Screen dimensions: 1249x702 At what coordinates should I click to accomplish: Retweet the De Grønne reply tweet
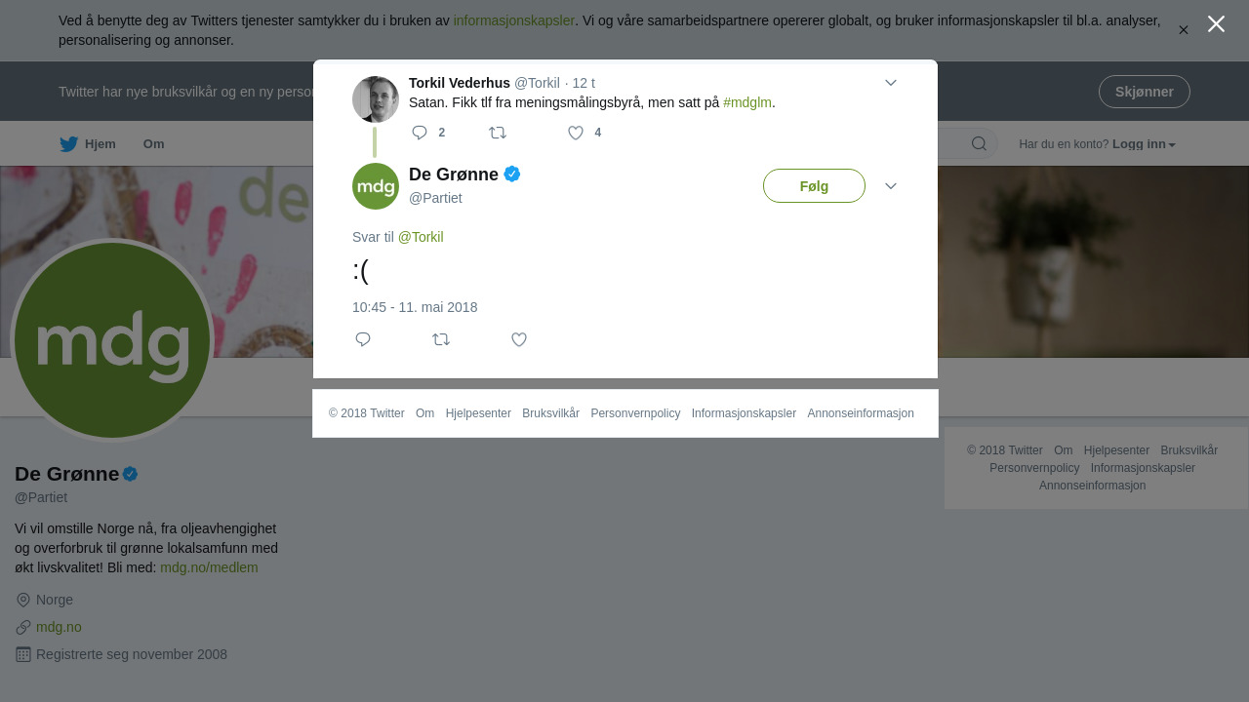pos(441,339)
